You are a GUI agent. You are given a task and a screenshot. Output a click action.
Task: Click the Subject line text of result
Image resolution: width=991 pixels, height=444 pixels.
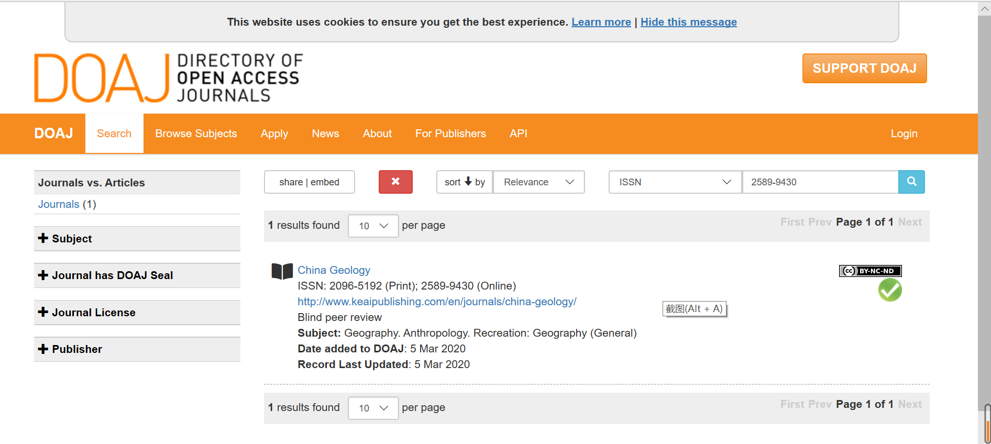pos(467,333)
